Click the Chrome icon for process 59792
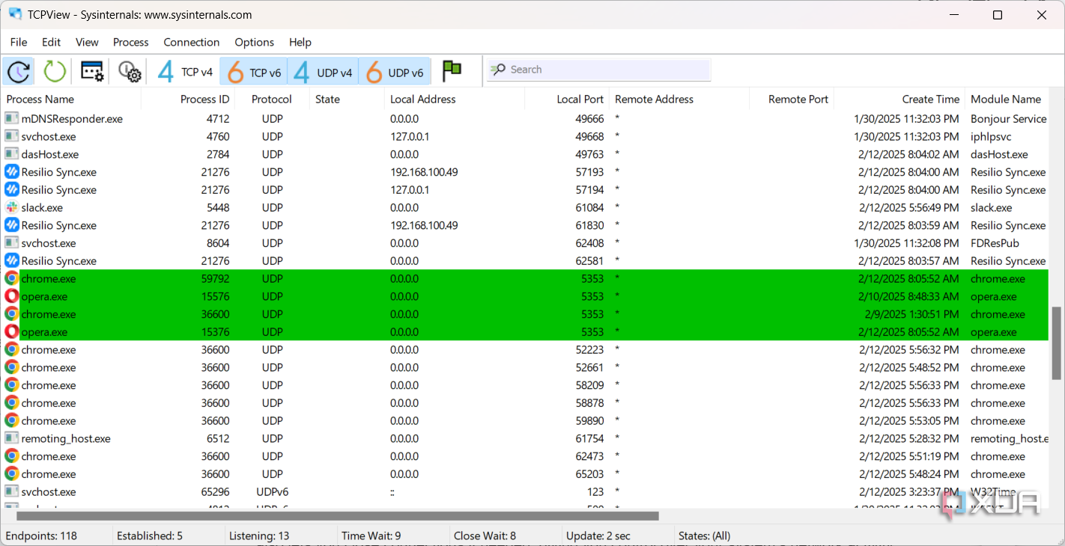1065x546 pixels. tap(11, 279)
